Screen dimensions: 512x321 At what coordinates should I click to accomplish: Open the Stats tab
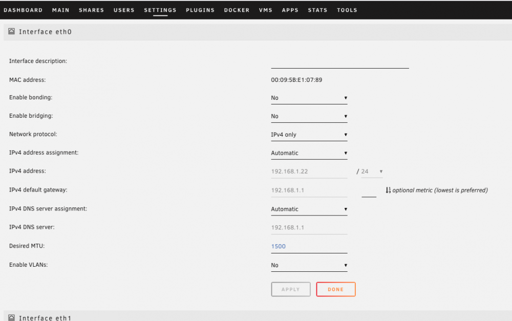pyautogui.click(x=318, y=10)
